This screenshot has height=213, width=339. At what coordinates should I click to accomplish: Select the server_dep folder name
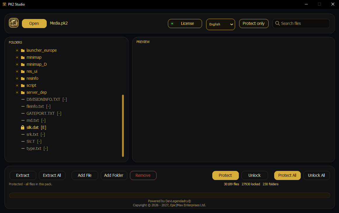coord(36,93)
